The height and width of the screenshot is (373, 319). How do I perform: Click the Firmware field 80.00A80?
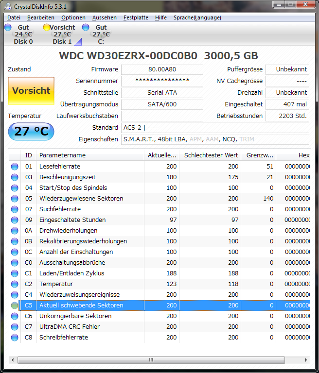coord(162,69)
